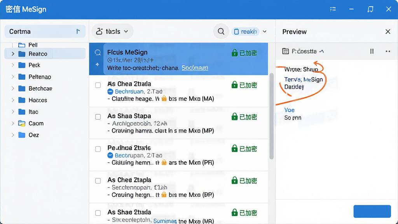This screenshot has width=398, height=224.
Task: Click the small lock in (BP) line
Action: point(164,194)
